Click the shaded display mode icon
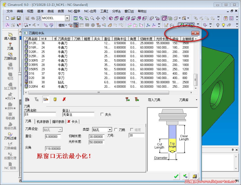The image size is (241, 185). (164, 18)
